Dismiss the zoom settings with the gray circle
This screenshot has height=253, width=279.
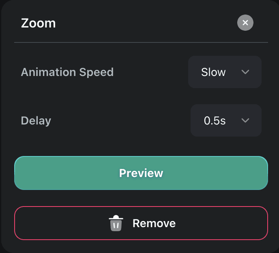pos(245,23)
